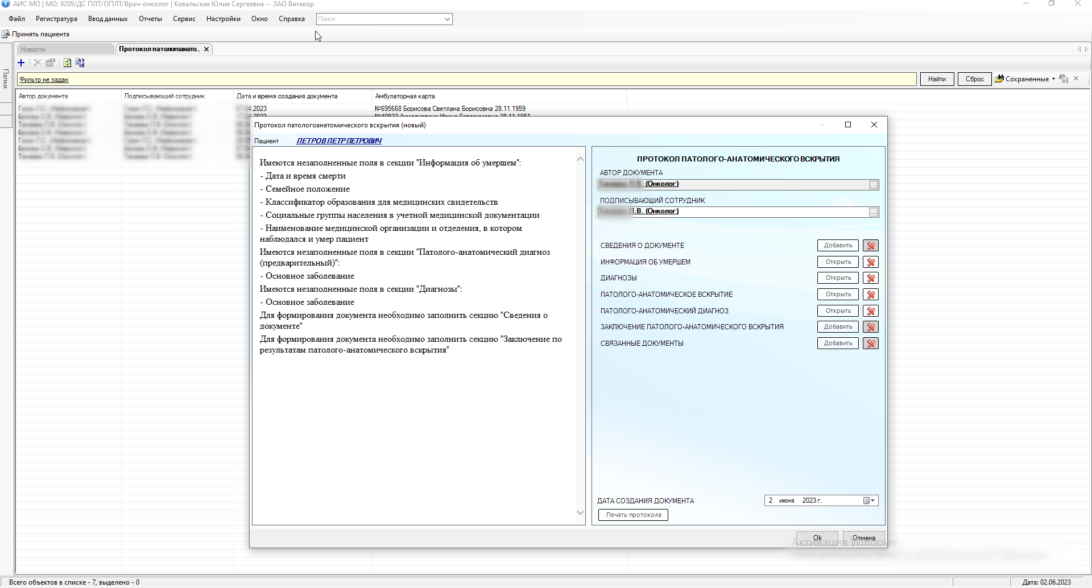Image resolution: width=1092 pixels, height=588 pixels.
Task: Click in the Поиск search field
Action: tap(379, 19)
